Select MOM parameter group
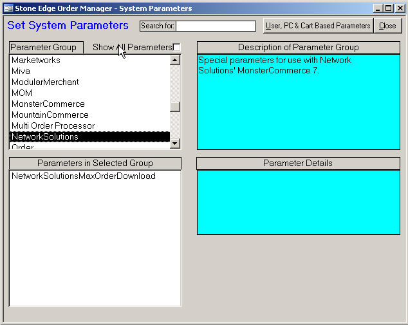Image resolution: width=408 pixels, height=325 pixels. click(89, 93)
